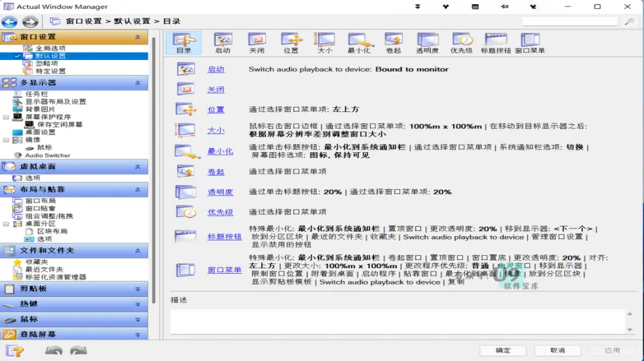Click the icon beside the 启动 link
Viewport: 644px width, 361px height.
click(x=186, y=69)
